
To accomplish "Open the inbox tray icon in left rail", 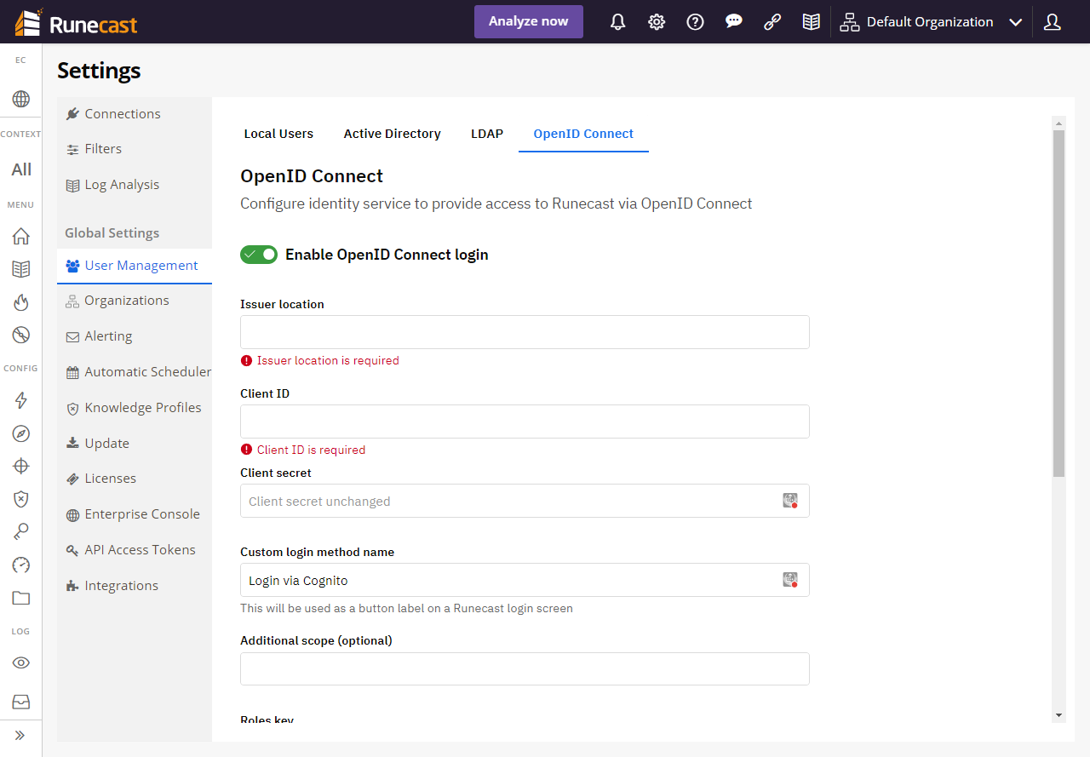I will coord(21,702).
